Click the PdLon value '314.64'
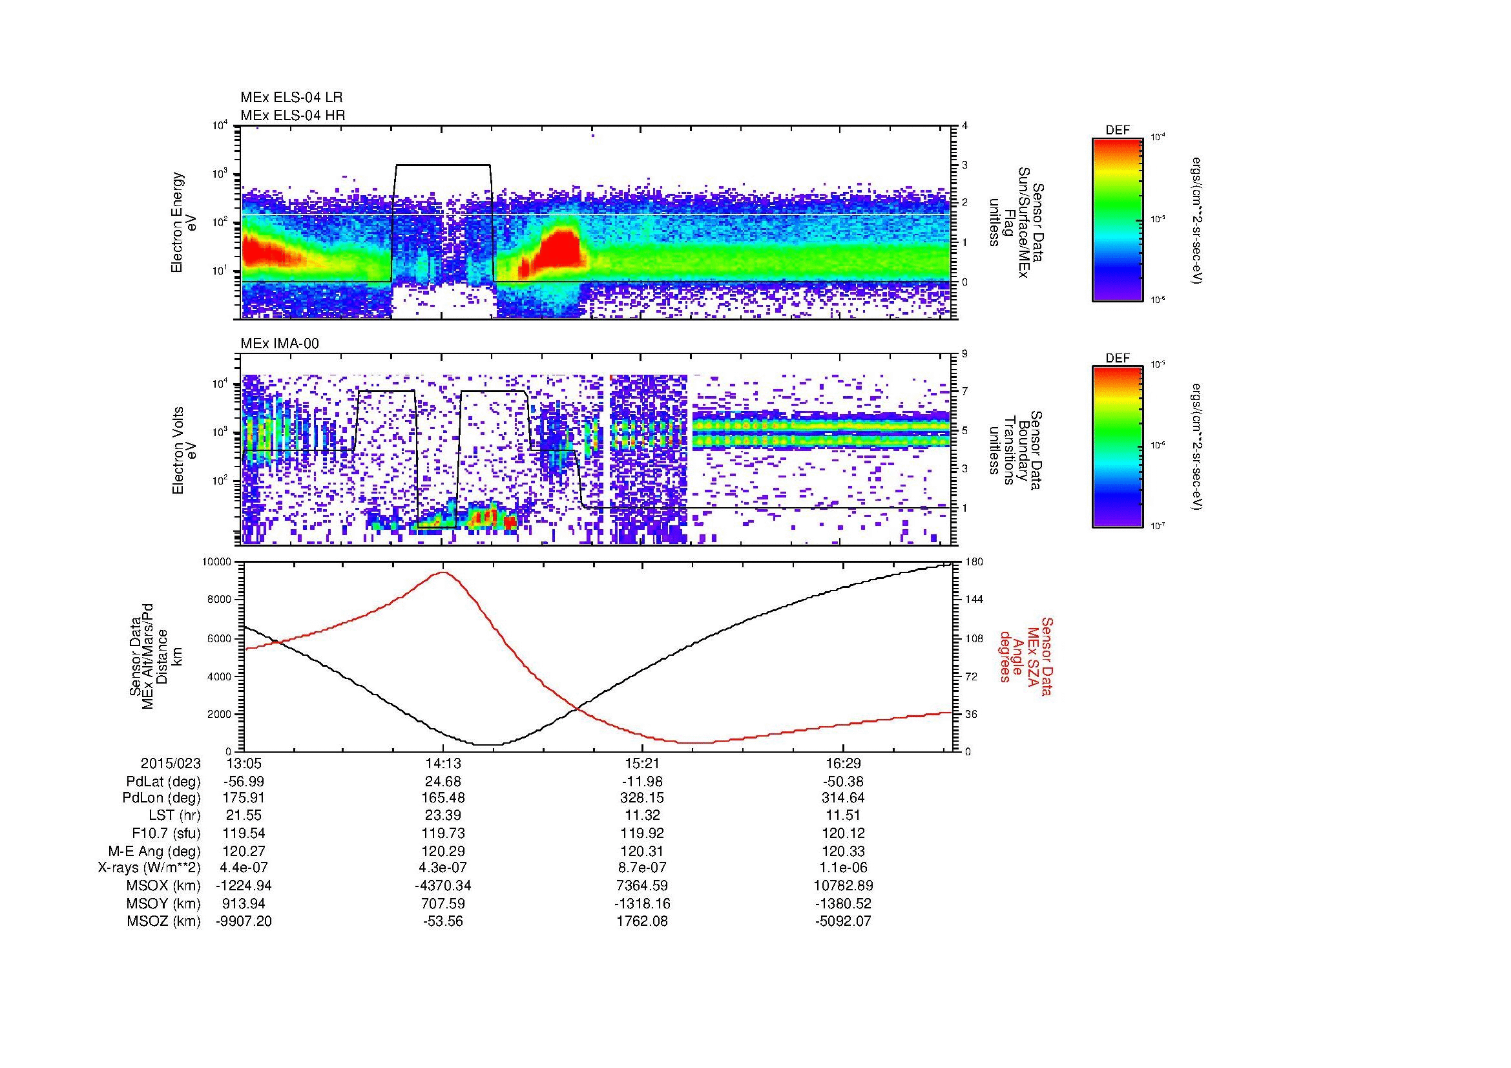The height and width of the screenshot is (1068, 1511). pos(843,798)
